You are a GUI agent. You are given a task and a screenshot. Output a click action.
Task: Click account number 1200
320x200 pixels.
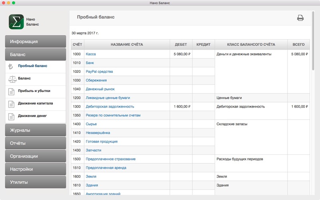pyautogui.click(x=76, y=98)
